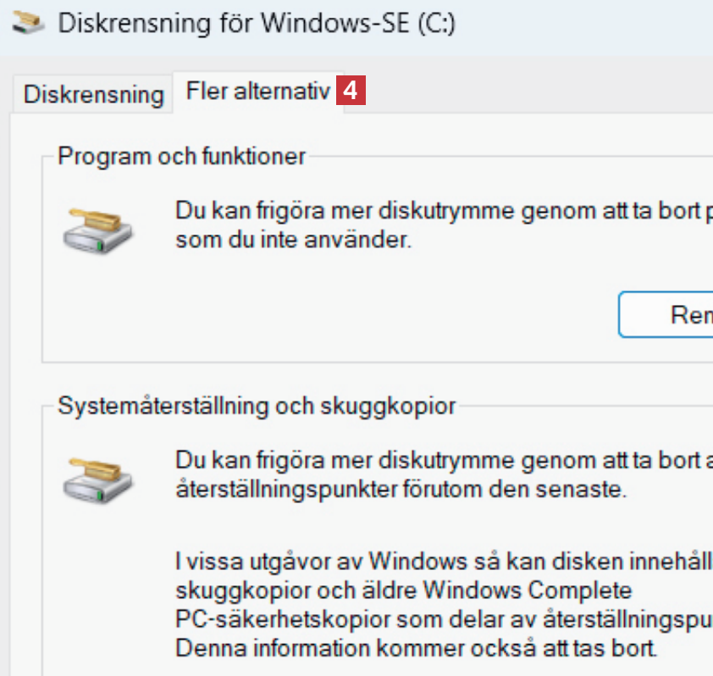Select the Fler alternativ tab

tap(257, 91)
